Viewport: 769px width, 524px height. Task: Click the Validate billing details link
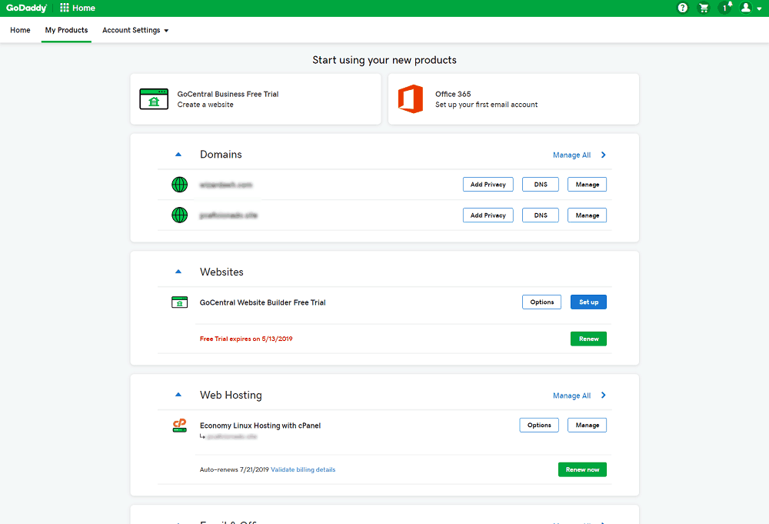(303, 469)
